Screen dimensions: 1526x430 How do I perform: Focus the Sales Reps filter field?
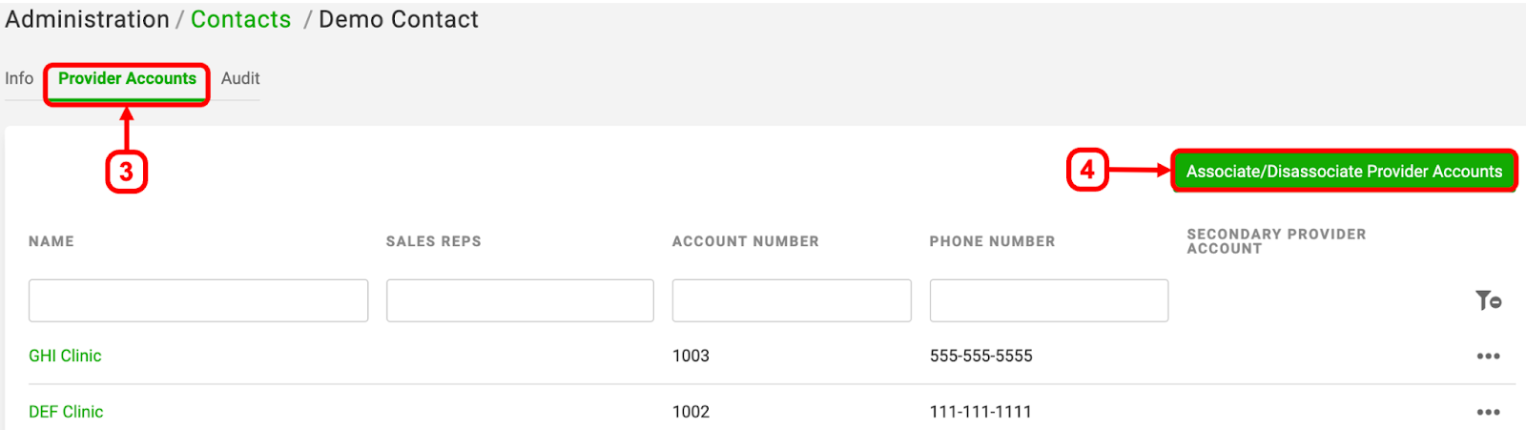point(520,300)
